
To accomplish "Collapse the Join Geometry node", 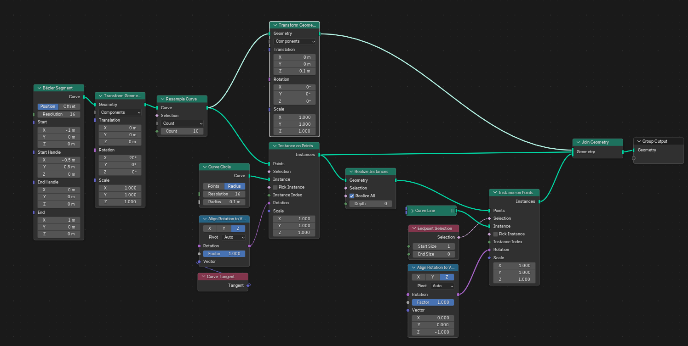I will pos(578,142).
